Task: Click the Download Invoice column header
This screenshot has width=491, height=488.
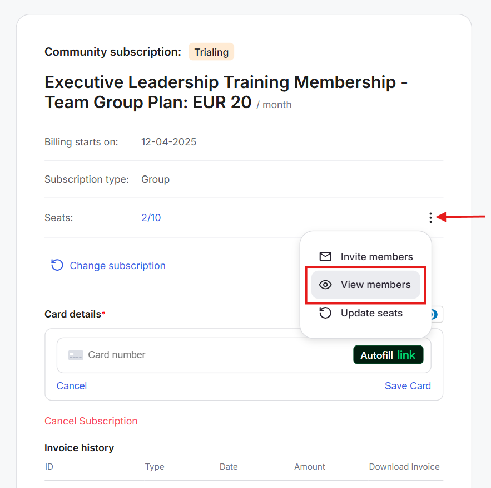Action: (404, 467)
